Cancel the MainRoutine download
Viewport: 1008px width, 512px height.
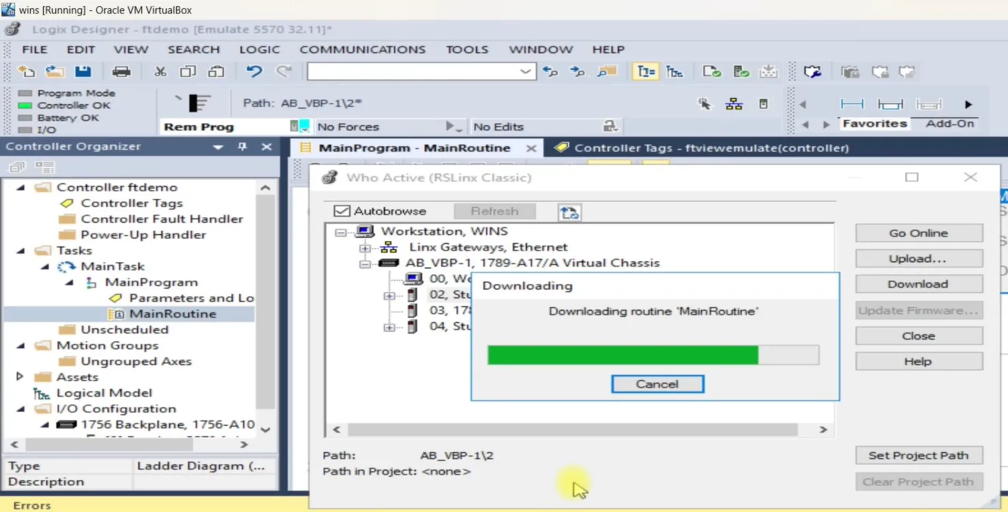click(657, 383)
